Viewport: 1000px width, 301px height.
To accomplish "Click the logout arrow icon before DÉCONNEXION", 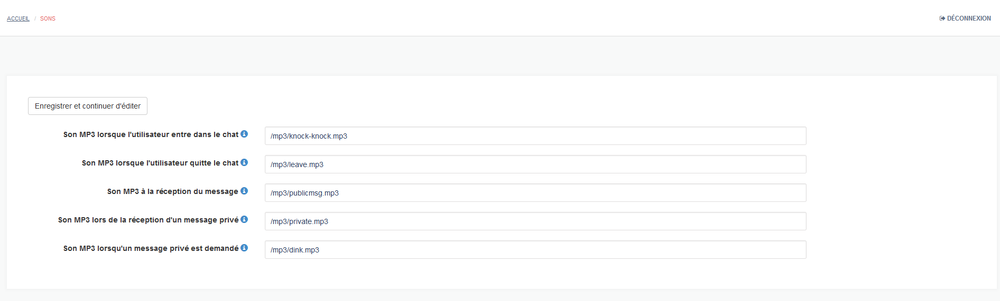I will coord(942,18).
